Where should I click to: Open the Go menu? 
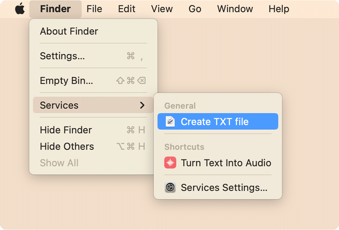pyautogui.click(x=195, y=9)
